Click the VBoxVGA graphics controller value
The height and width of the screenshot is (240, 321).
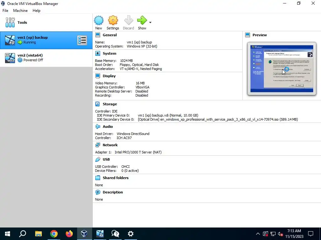pyautogui.click(x=142, y=87)
